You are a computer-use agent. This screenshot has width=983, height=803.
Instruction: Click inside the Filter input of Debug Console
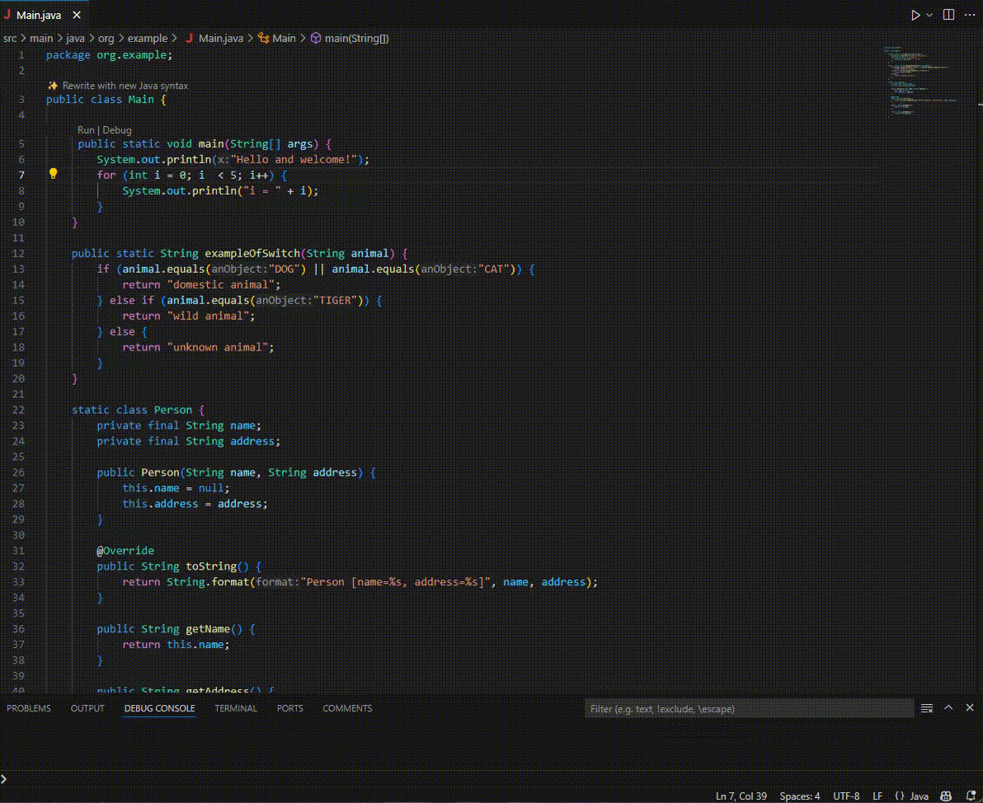click(742, 708)
